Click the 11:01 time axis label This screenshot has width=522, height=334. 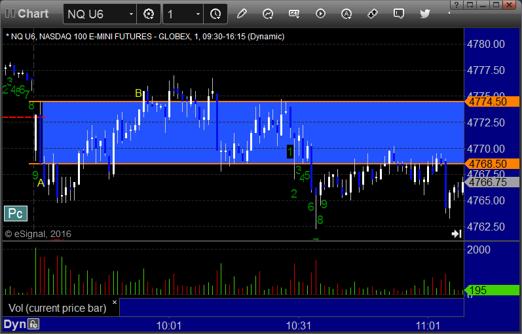(428, 325)
